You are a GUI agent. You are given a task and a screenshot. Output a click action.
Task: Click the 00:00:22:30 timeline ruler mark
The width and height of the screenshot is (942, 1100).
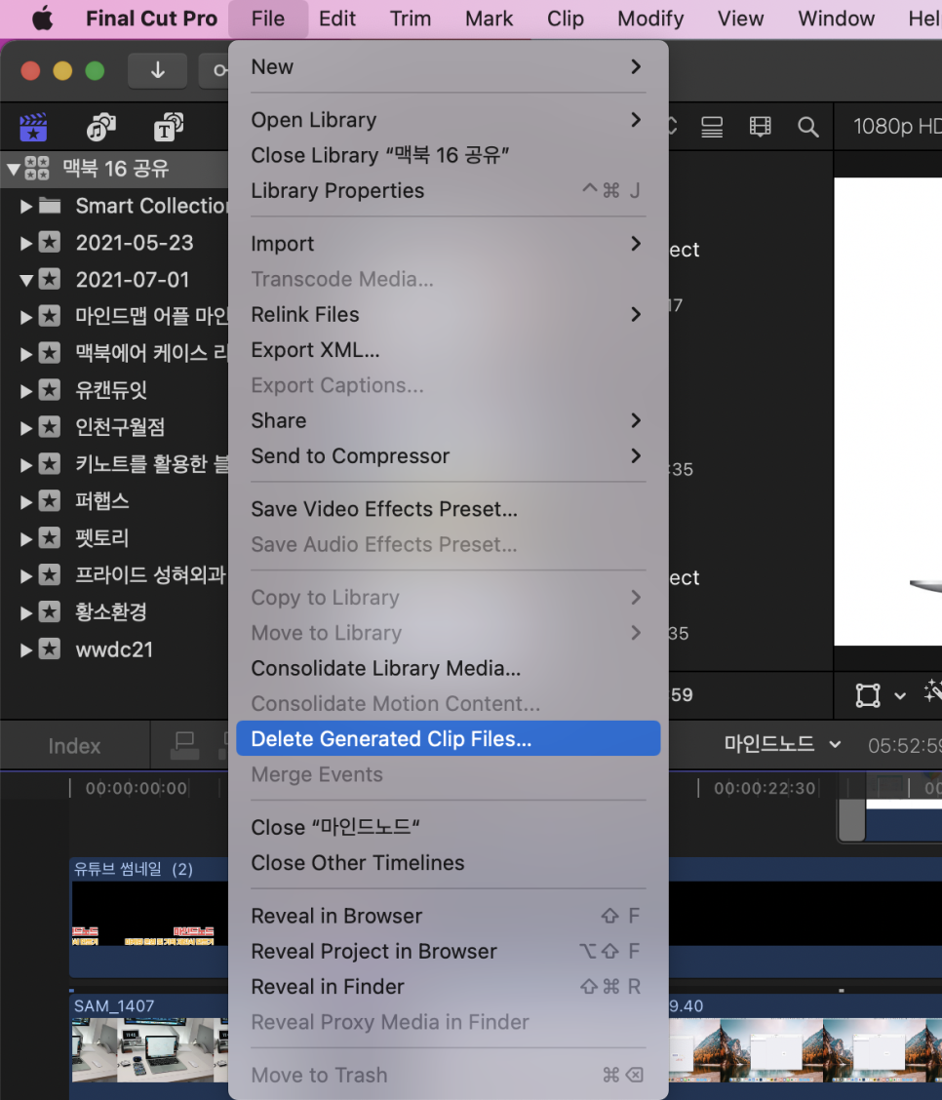pos(765,789)
